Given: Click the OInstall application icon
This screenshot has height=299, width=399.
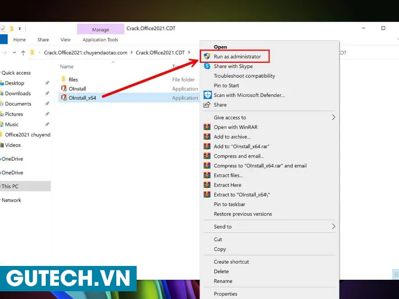Looking at the screenshot, I should point(63,89).
